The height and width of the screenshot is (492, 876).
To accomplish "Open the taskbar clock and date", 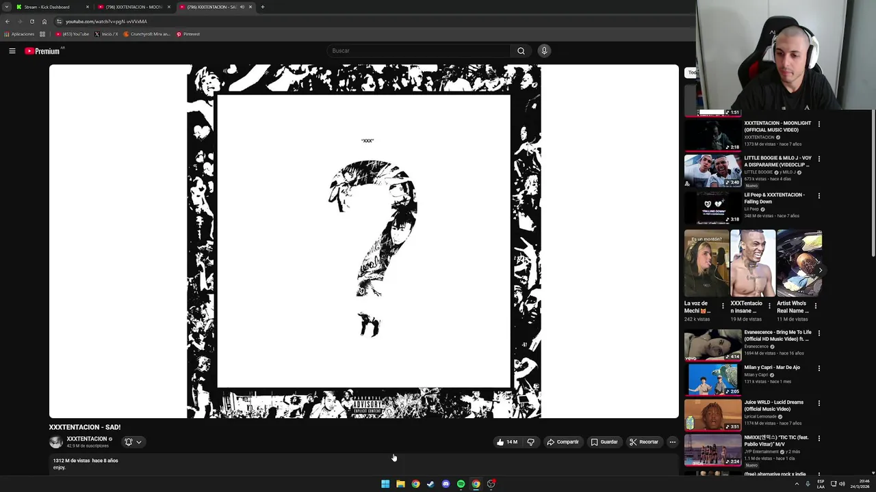I will (x=860, y=484).
